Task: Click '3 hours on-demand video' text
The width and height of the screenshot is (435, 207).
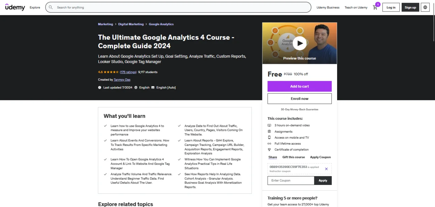Action: click(292, 125)
